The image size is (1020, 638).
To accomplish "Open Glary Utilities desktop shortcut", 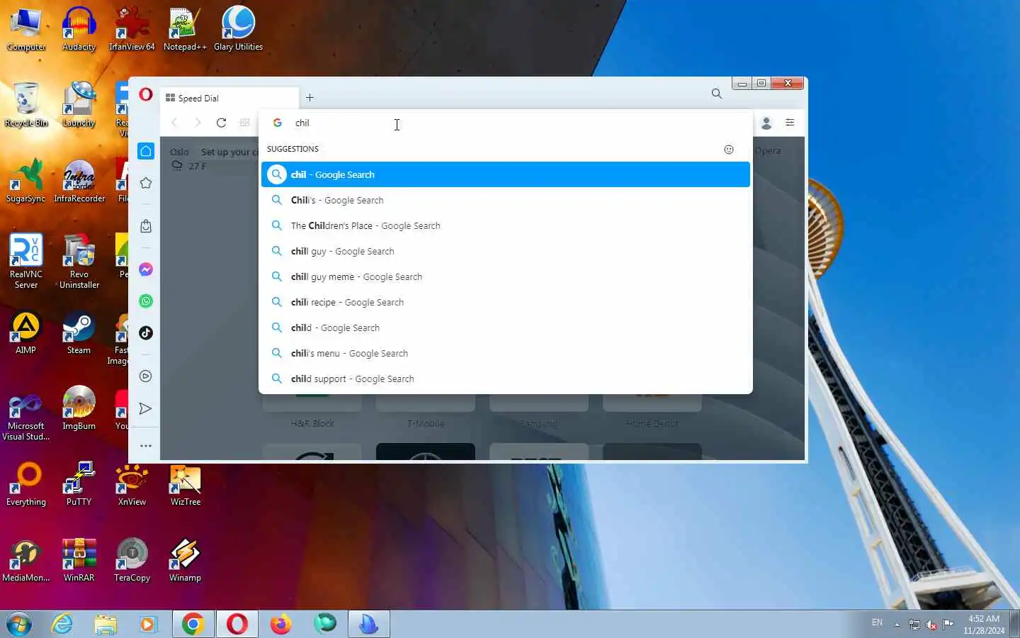I will (238, 29).
